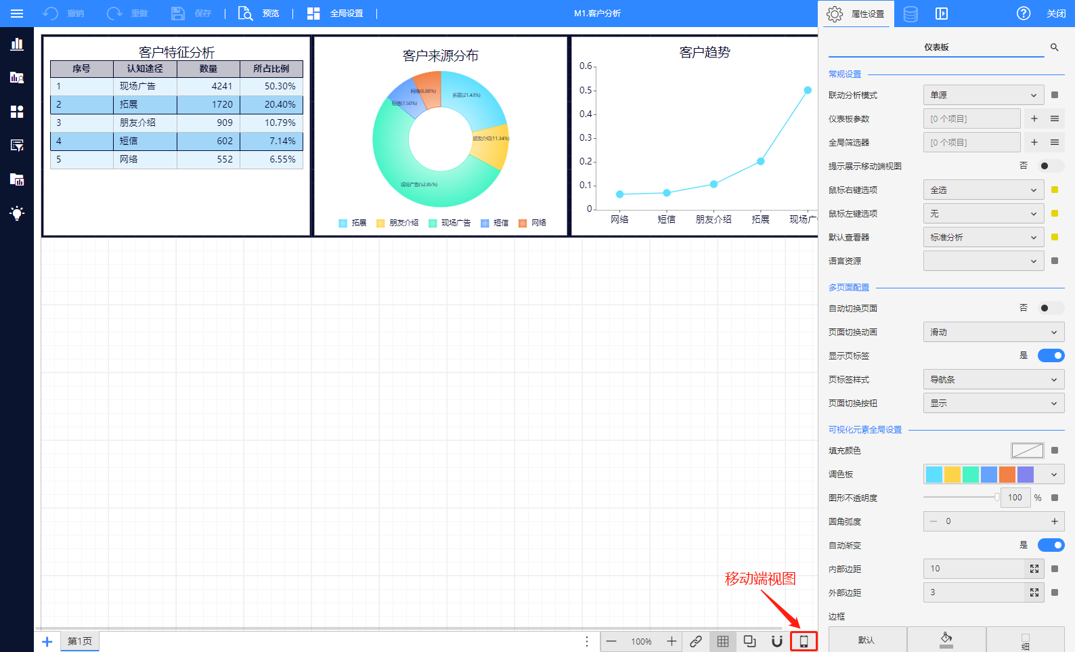Click the 保存 save button
Screen dimensions: 1075x652
click(191, 14)
